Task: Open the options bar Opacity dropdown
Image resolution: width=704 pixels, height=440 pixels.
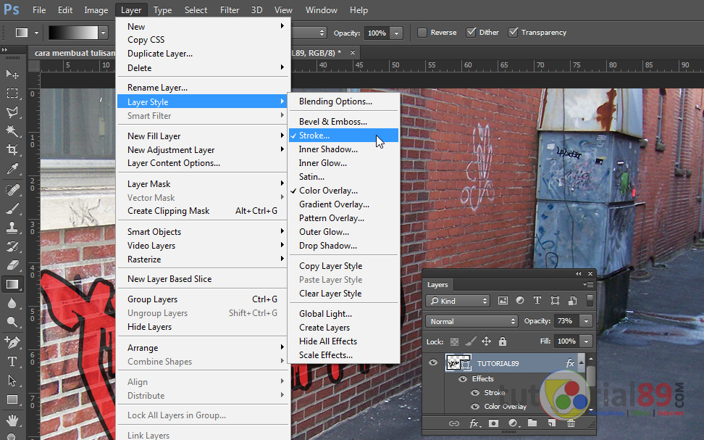Action: click(396, 33)
